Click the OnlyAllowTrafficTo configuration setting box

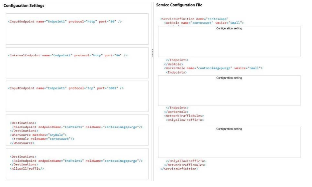[x=229, y=142]
